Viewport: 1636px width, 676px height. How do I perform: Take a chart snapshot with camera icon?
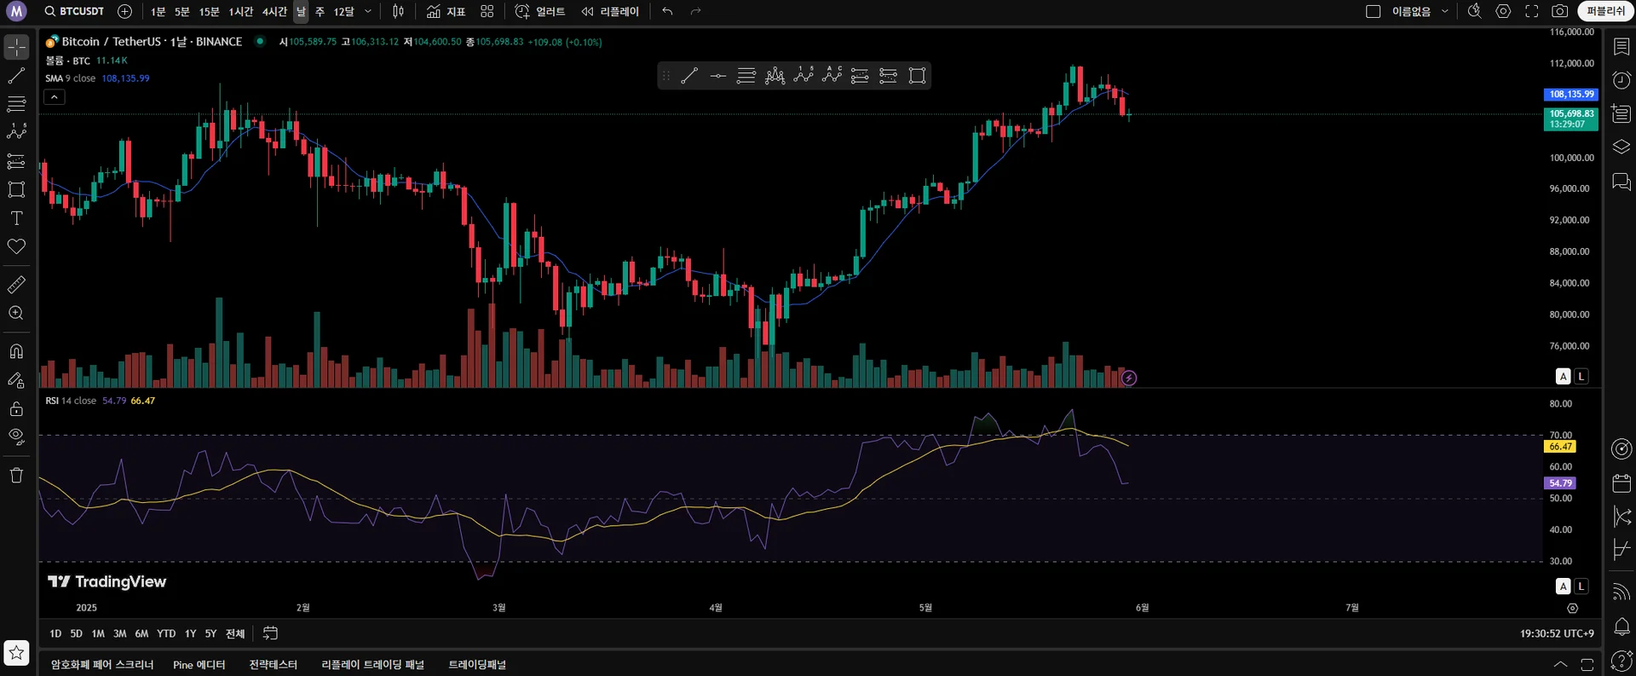(x=1559, y=11)
